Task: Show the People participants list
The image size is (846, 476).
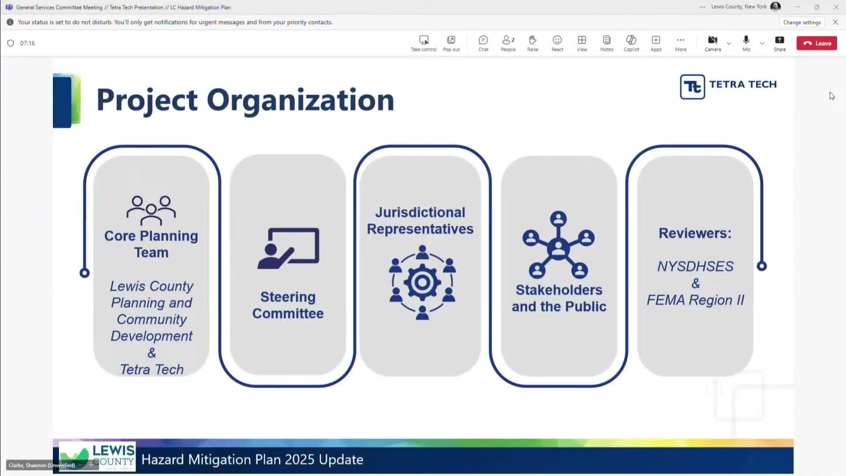Action: (508, 43)
